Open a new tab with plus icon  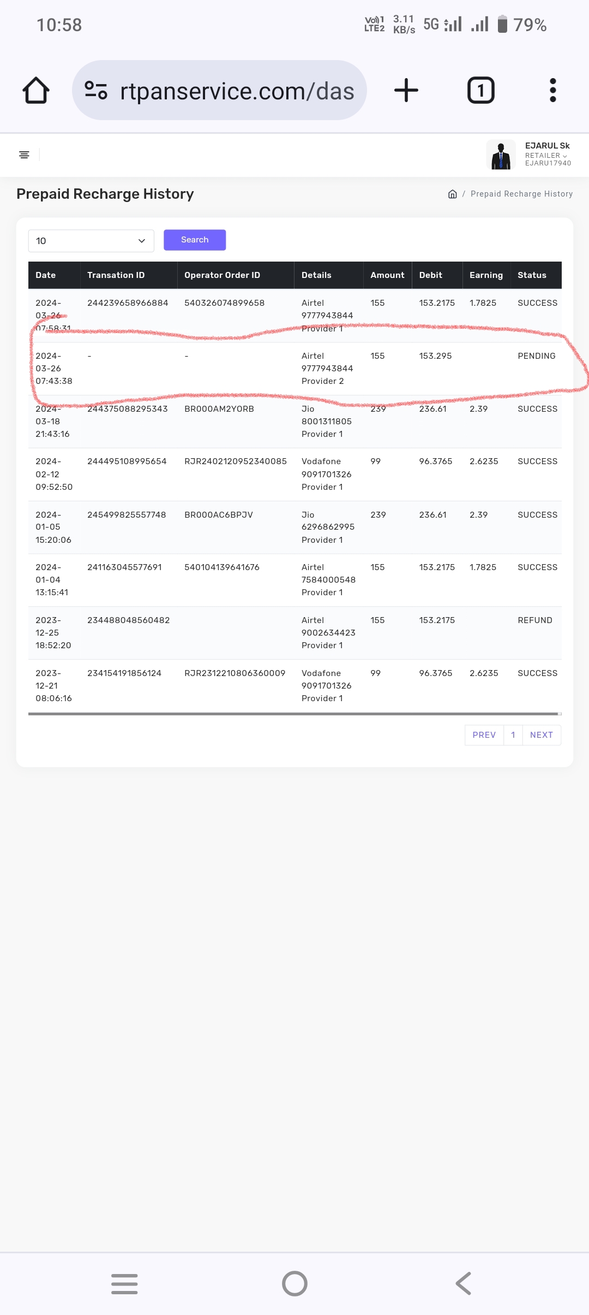tap(406, 90)
